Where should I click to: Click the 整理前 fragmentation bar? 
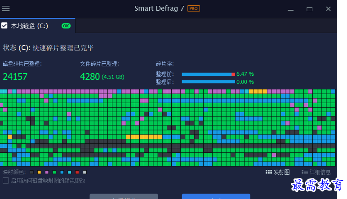click(x=208, y=74)
